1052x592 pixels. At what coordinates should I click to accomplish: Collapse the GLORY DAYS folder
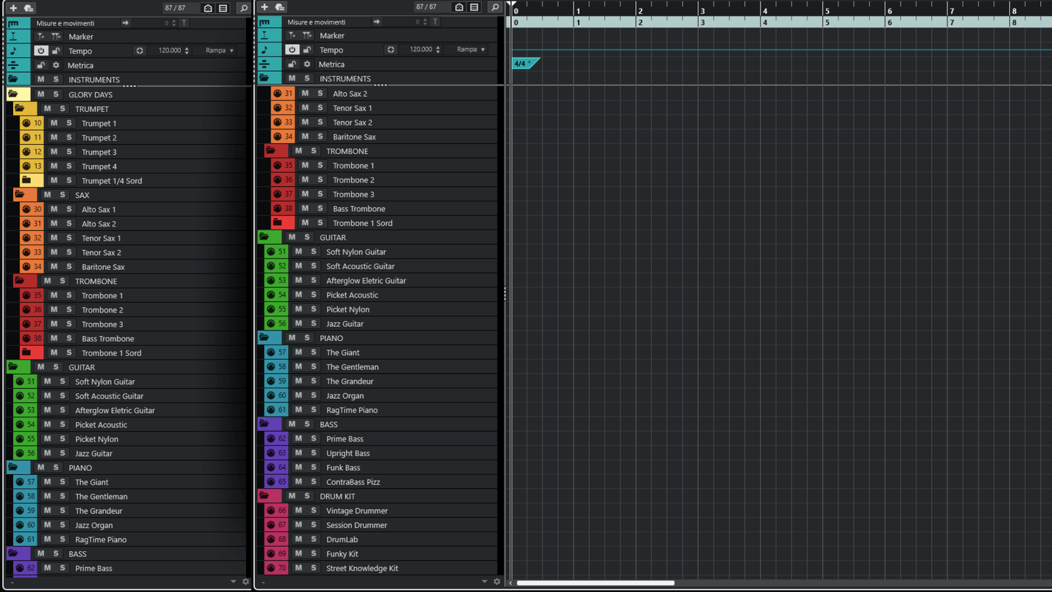click(x=12, y=94)
